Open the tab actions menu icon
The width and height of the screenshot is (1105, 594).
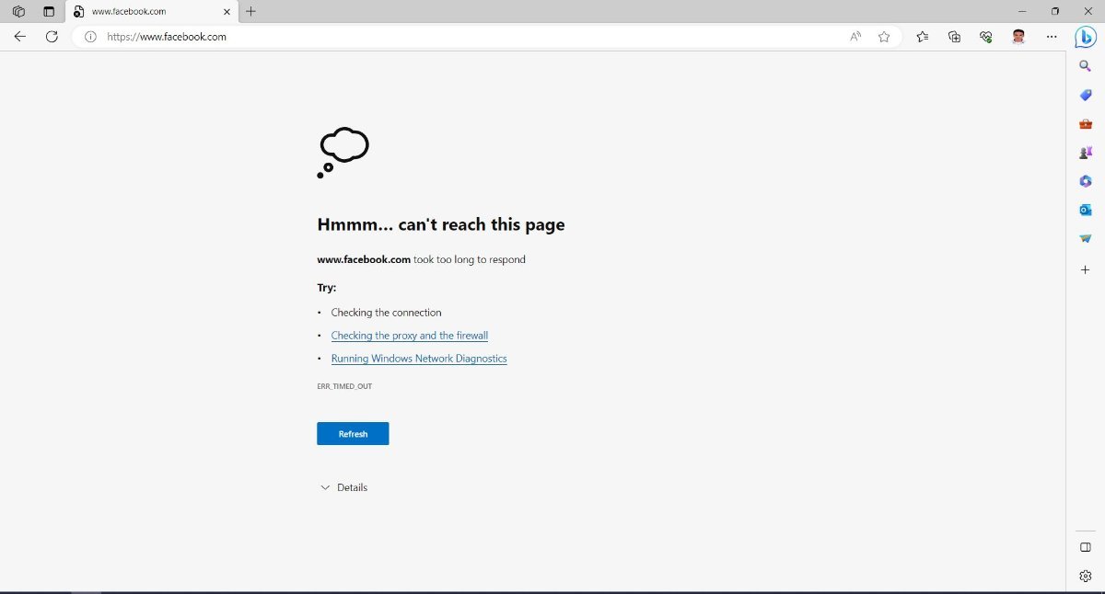pyautogui.click(x=49, y=11)
